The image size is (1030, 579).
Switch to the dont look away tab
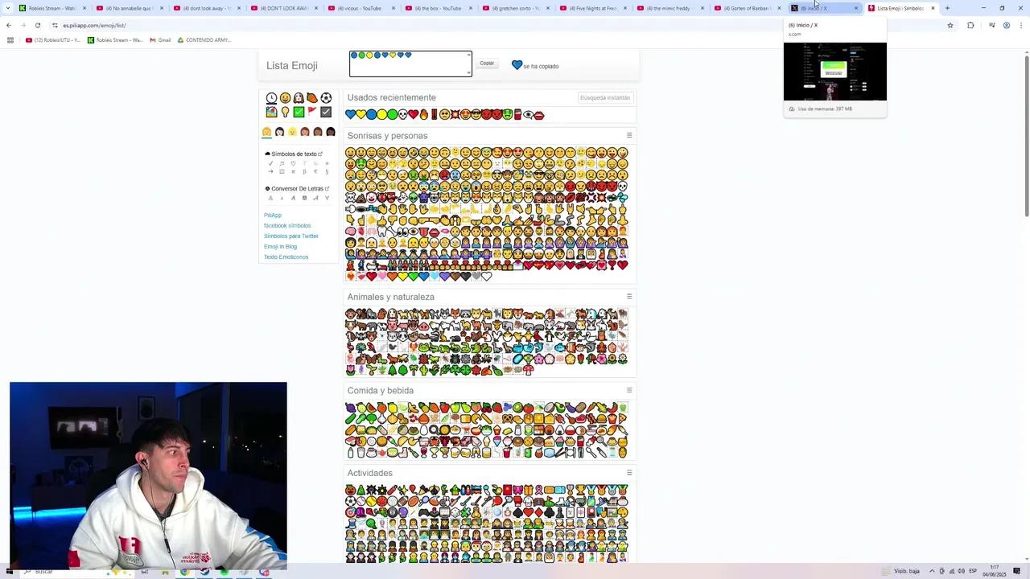click(206, 8)
